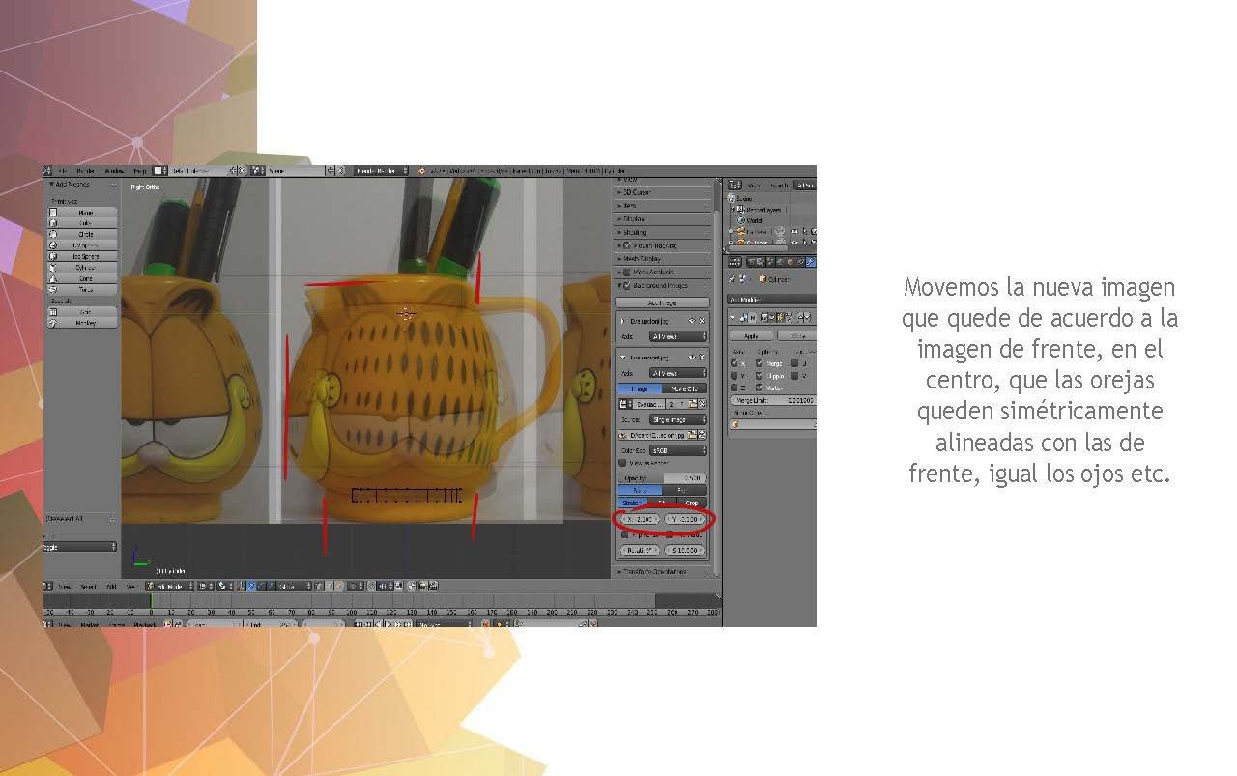Expand the Mesh Display panel
1237x776 pixels.
point(662,259)
